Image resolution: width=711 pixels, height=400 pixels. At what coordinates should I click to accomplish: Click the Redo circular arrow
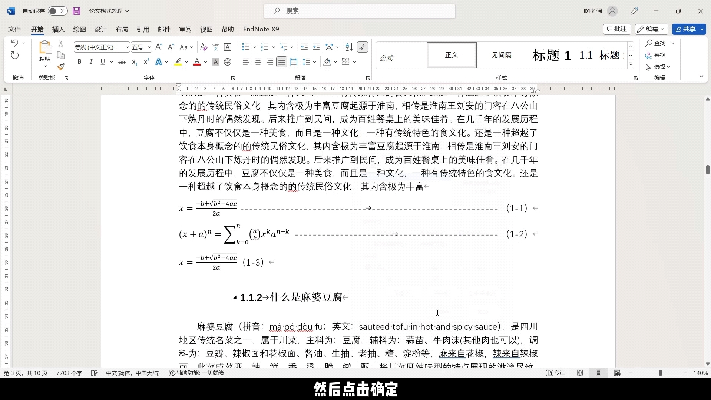tap(14, 56)
